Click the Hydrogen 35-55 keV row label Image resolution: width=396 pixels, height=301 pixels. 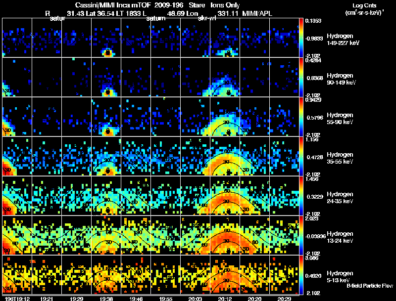pos(340,158)
